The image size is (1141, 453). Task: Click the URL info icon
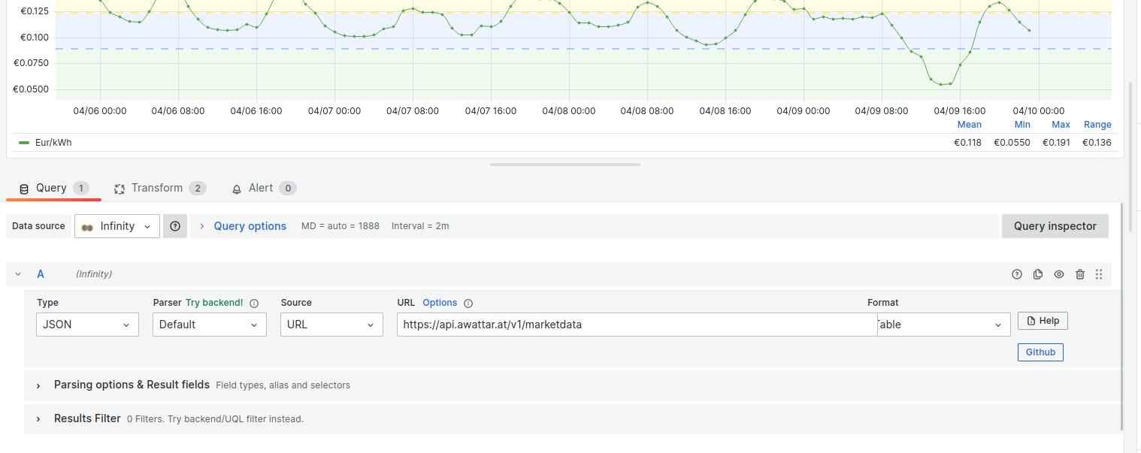click(468, 304)
